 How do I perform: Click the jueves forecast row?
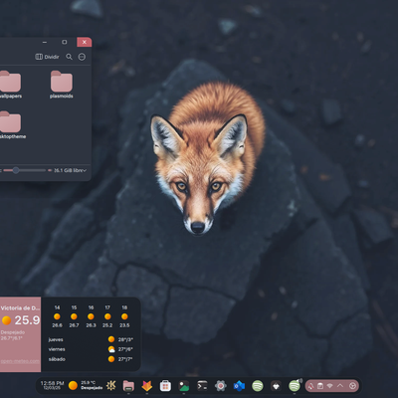point(91,339)
